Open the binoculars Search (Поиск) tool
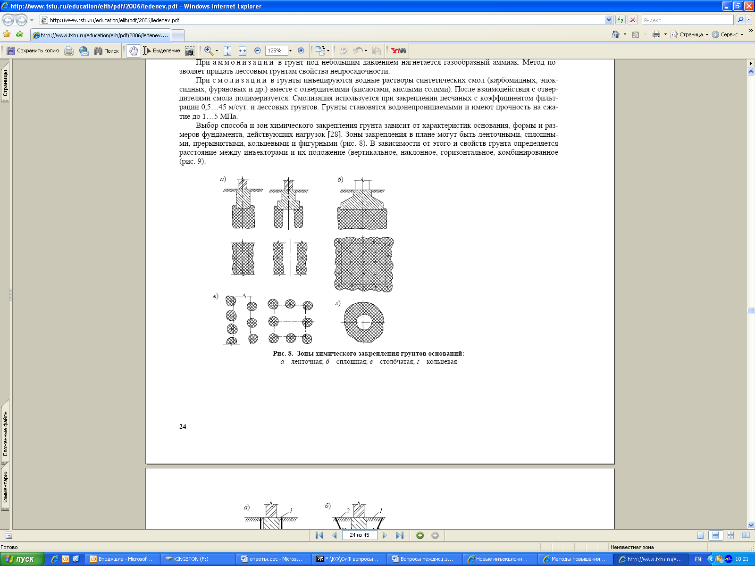Image resolution: width=755 pixels, height=566 pixels. (106, 50)
